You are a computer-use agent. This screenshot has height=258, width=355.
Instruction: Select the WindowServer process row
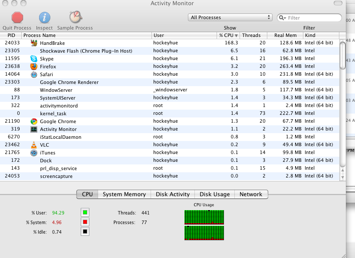click(170, 90)
